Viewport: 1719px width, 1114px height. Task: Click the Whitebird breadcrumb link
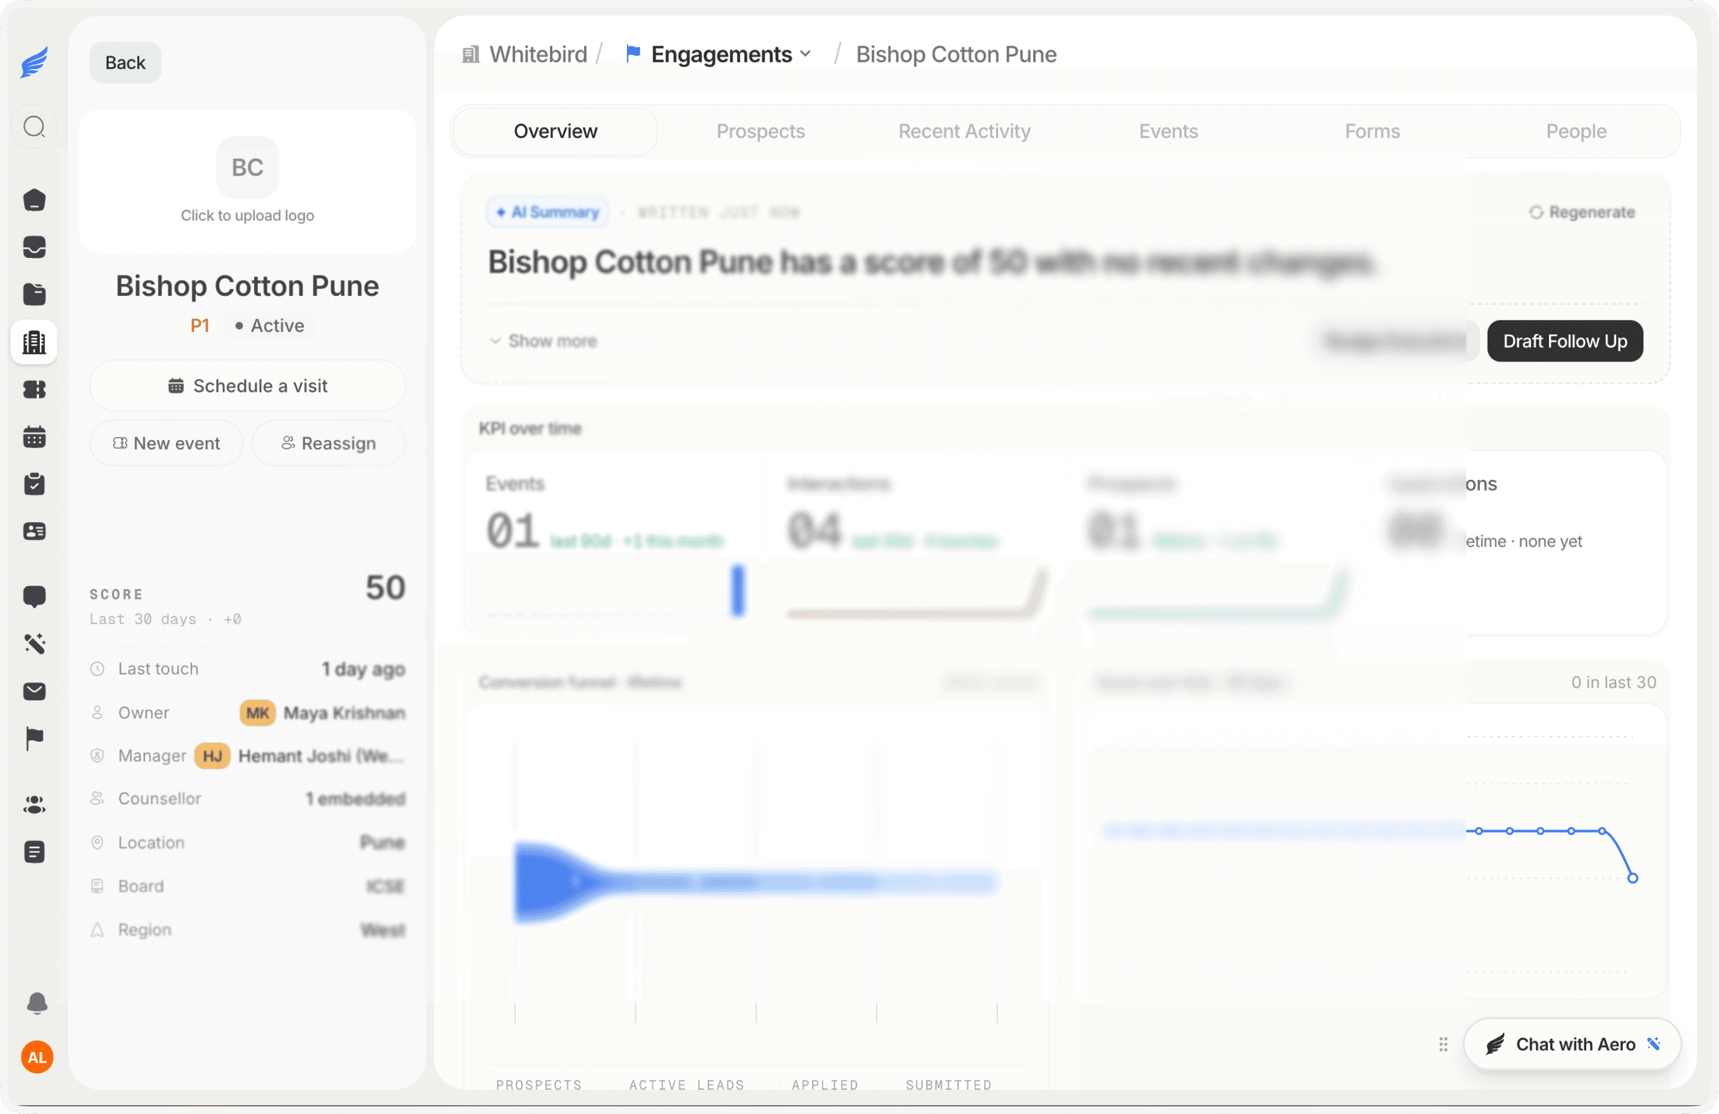pos(525,54)
